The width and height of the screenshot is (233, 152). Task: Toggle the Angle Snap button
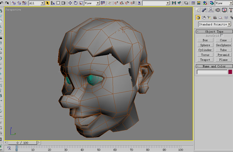coord(122,3)
